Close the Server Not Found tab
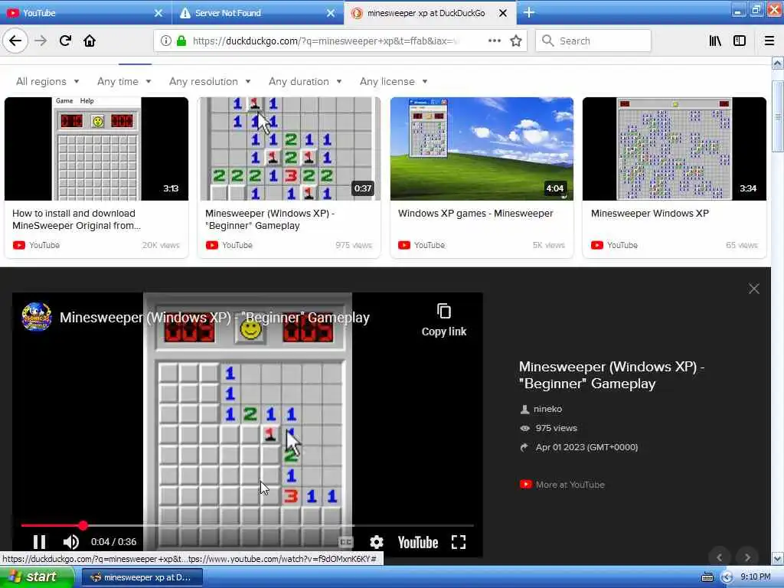Viewport: 784px width, 588px height. pos(331,13)
